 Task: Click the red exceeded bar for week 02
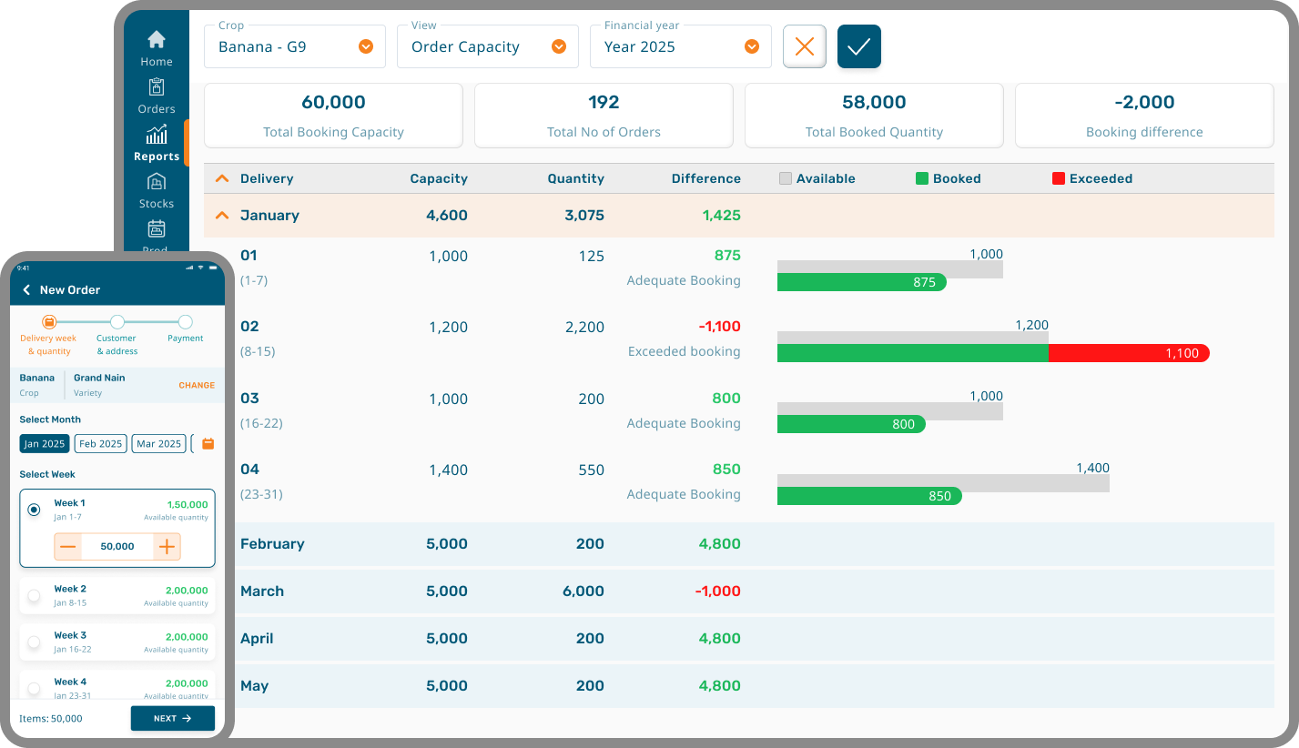(1128, 353)
